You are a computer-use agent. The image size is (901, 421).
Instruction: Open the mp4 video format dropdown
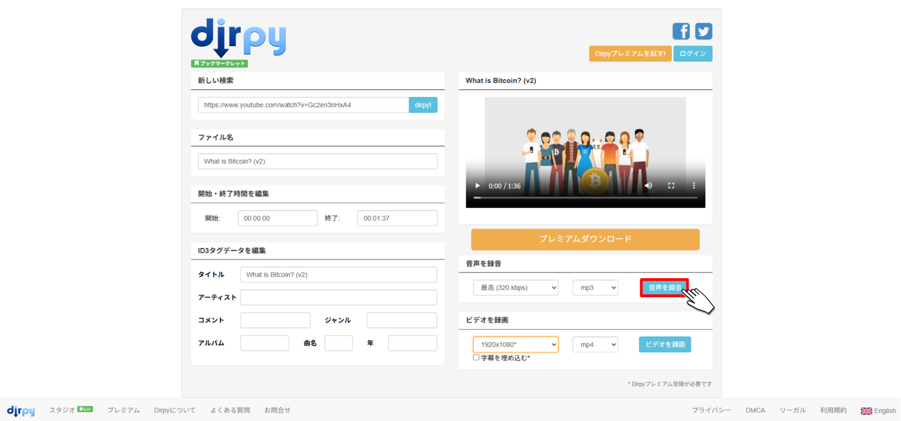[x=595, y=344]
